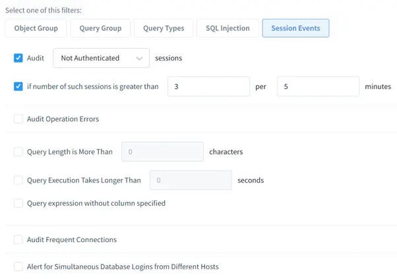The image size is (397, 279).
Task: Click the Audit Operation Errors label text
Action: tap(63, 119)
